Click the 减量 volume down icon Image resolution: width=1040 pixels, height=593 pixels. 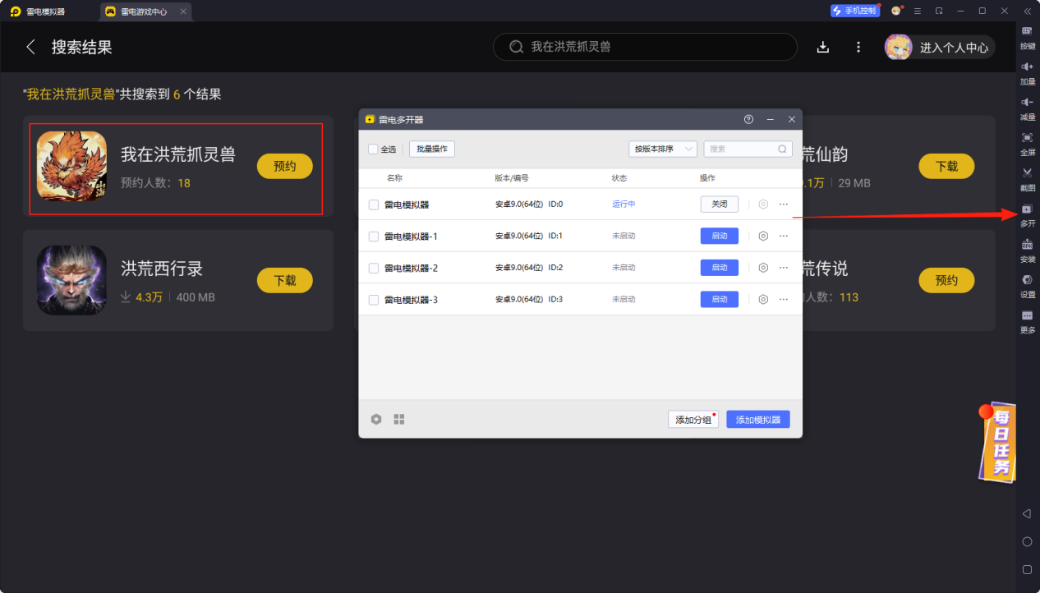point(1027,102)
